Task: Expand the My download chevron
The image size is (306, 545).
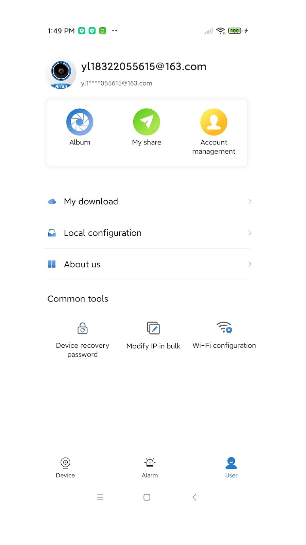Action: pyautogui.click(x=250, y=201)
